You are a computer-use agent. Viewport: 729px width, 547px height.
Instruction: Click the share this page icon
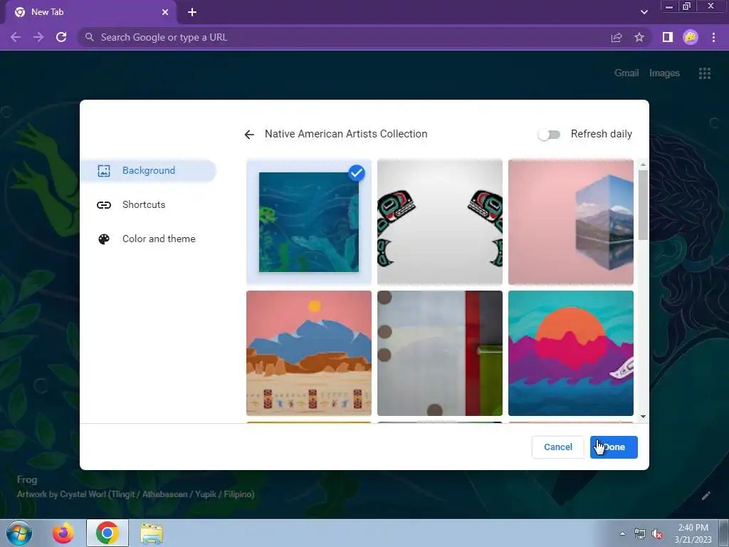click(617, 37)
